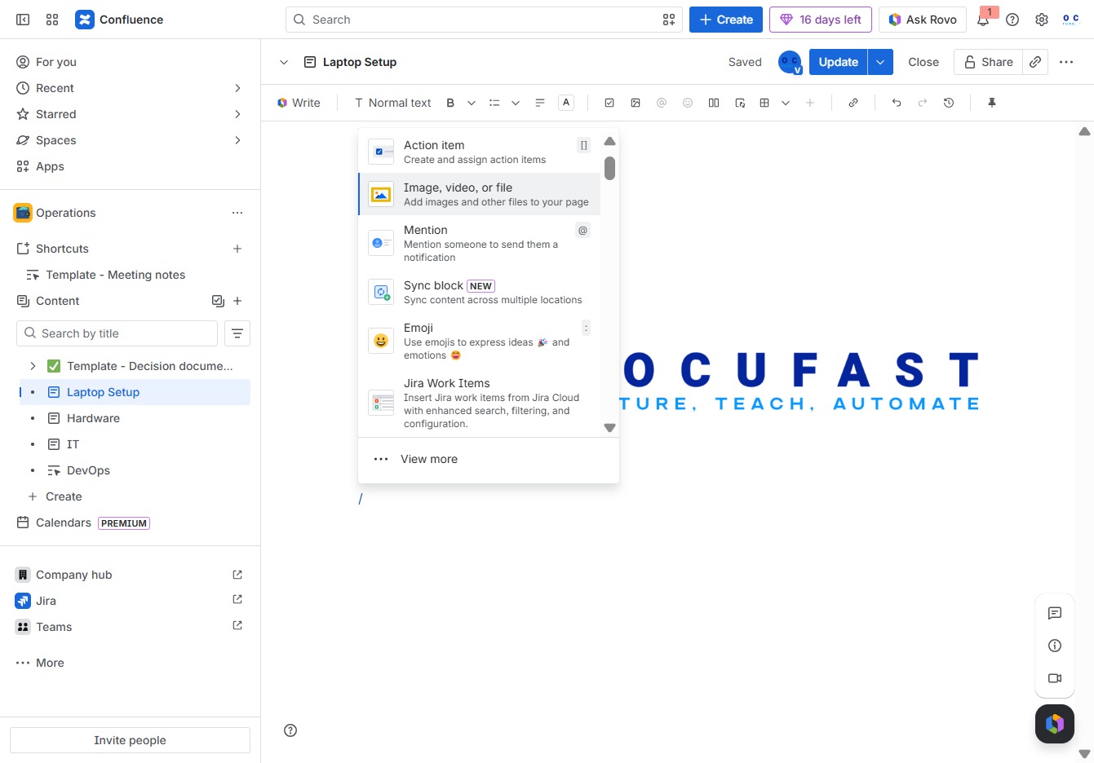Click View more in insert menu
1094x763 pixels.
pos(489,459)
